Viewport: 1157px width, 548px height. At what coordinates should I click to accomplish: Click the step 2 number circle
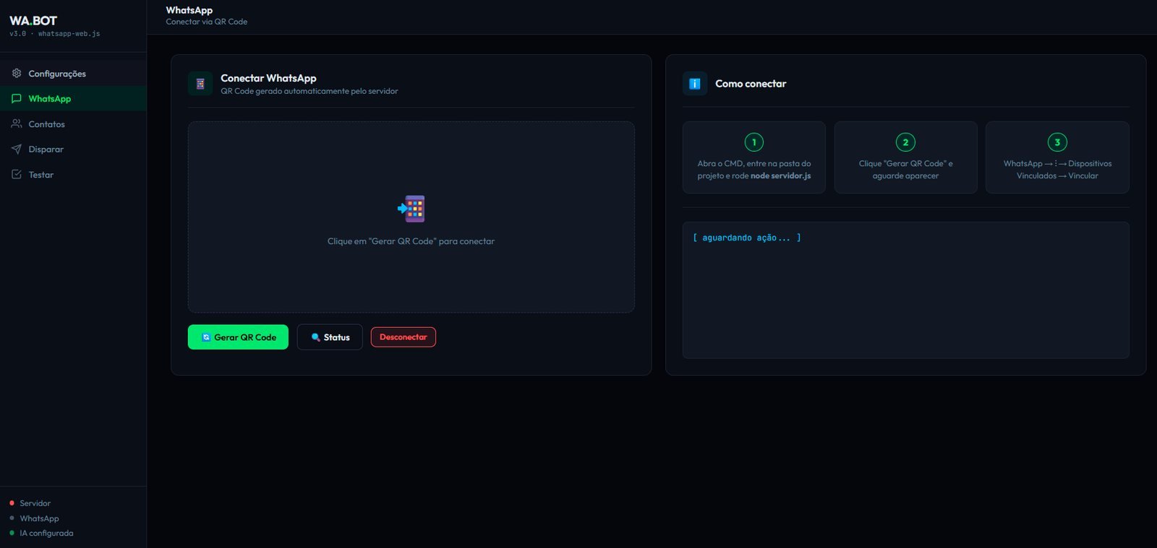pos(905,142)
